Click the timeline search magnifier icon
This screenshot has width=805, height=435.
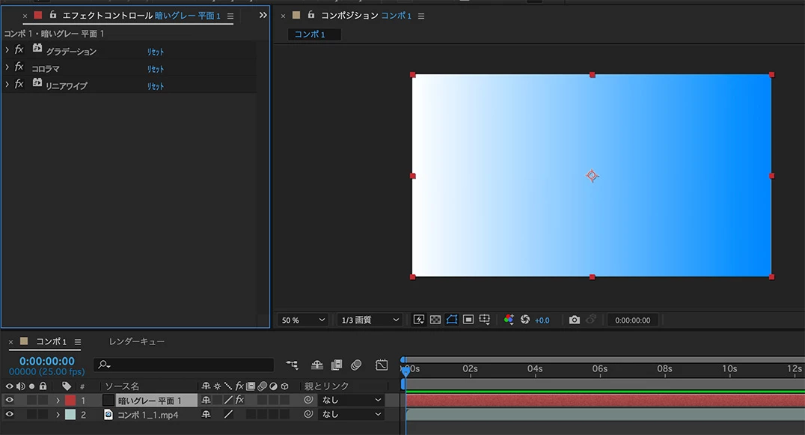point(104,365)
